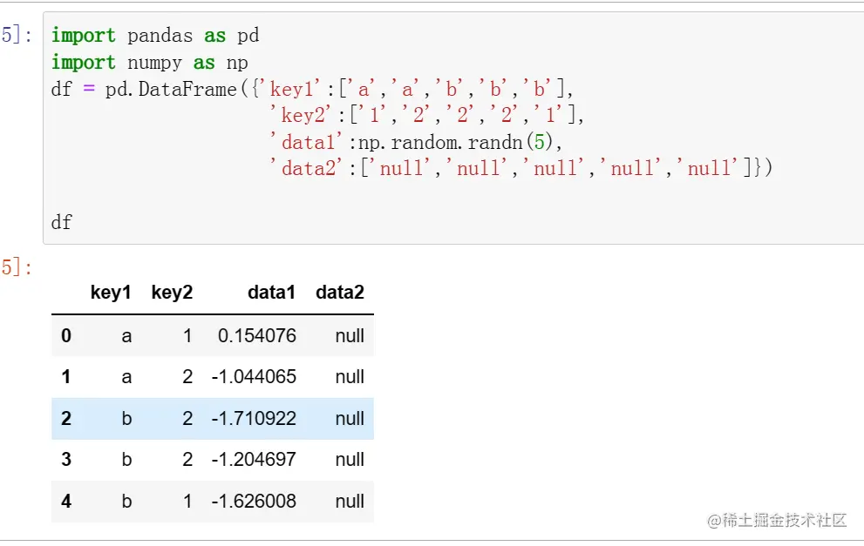Click row index 4 in the table
Viewport: 864px width, 546px height.
(x=66, y=502)
